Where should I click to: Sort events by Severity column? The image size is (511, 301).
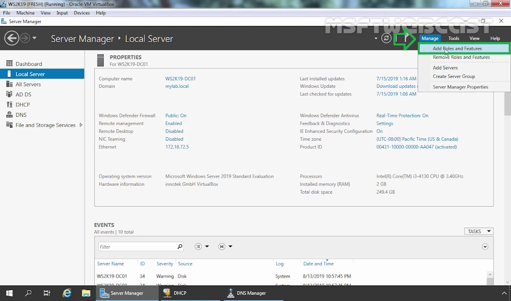click(165, 264)
